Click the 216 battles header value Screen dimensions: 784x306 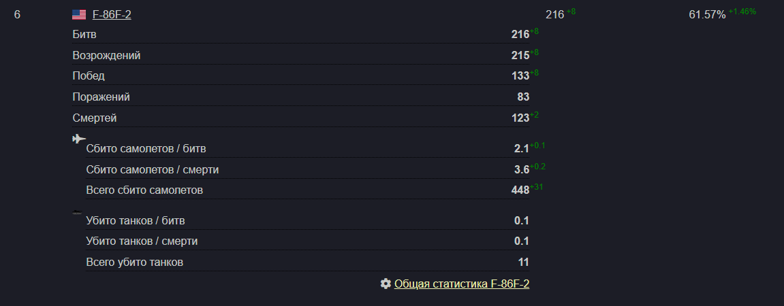click(x=554, y=15)
